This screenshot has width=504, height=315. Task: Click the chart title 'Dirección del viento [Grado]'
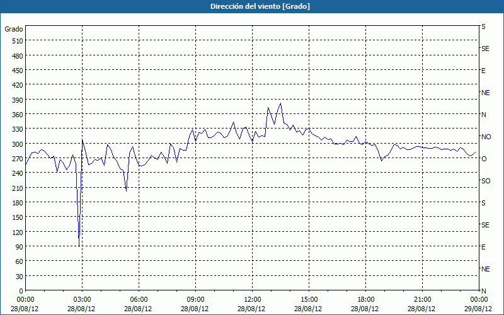[x=260, y=6]
